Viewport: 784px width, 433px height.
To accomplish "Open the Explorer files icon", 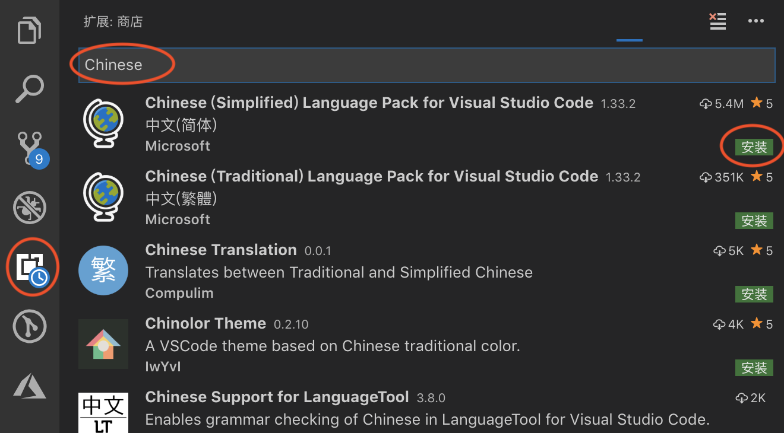I will [x=30, y=30].
